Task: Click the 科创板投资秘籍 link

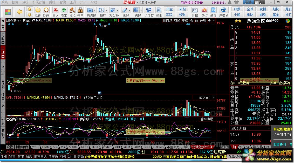Action: click(192, 2)
